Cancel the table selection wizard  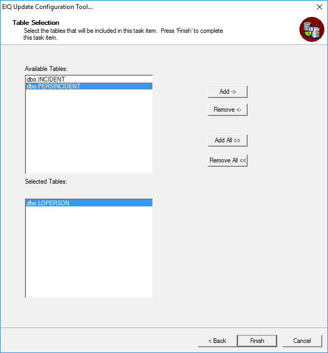[x=302, y=341]
